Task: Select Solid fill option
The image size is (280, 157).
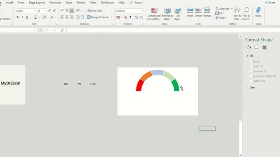Action: point(256,66)
